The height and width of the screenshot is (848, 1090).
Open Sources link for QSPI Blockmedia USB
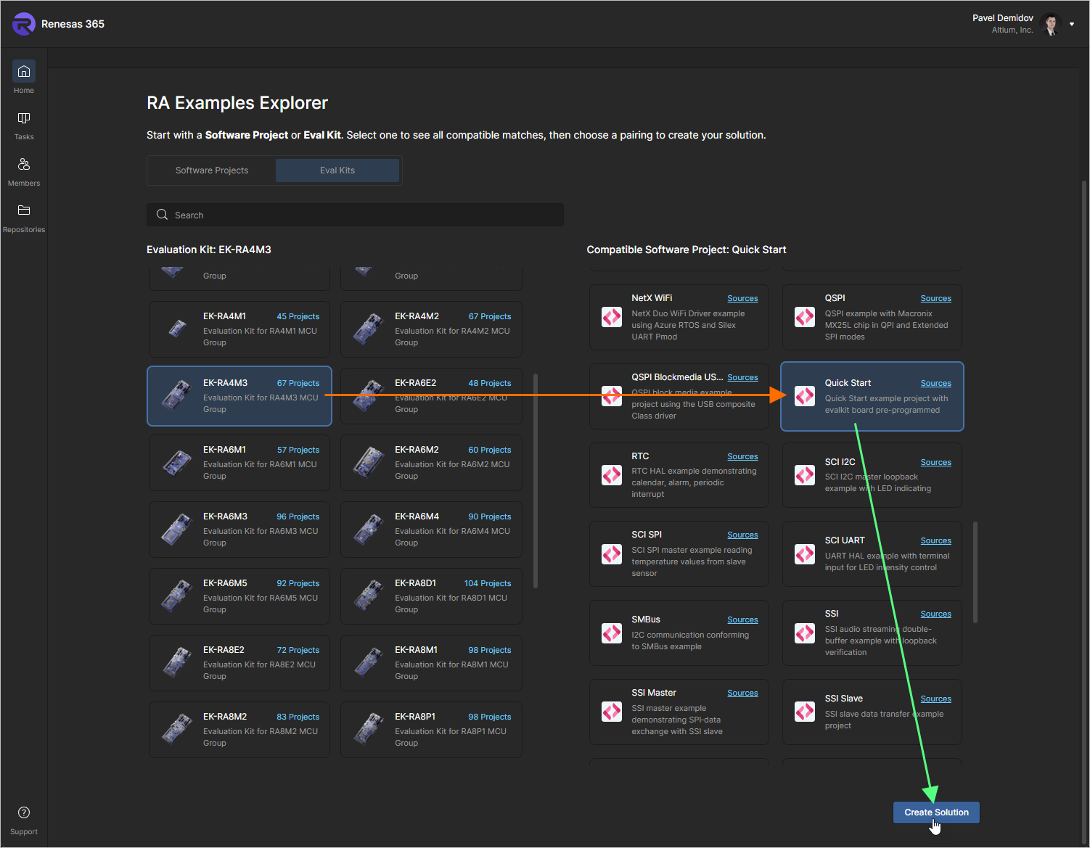pos(742,377)
